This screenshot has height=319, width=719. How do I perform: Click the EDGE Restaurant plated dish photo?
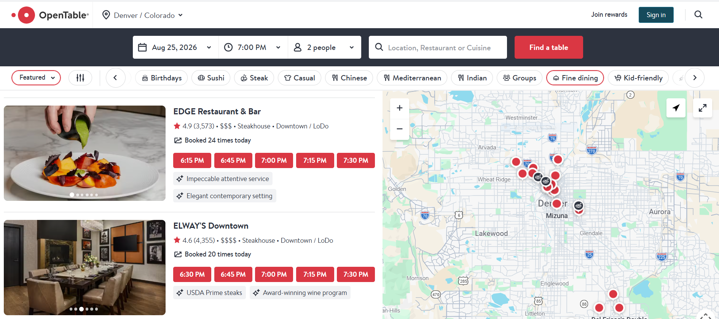tap(84, 153)
